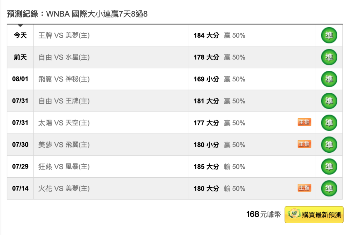This screenshot has height=235, width=350.
Task: Click green 準 badge for 太陽 VS 天空 row
Action: pos(329,123)
